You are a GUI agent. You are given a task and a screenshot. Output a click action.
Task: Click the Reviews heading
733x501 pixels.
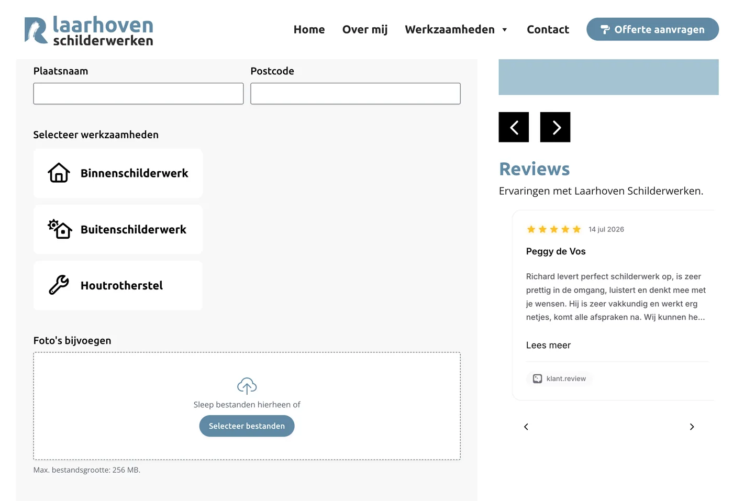[x=534, y=169]
